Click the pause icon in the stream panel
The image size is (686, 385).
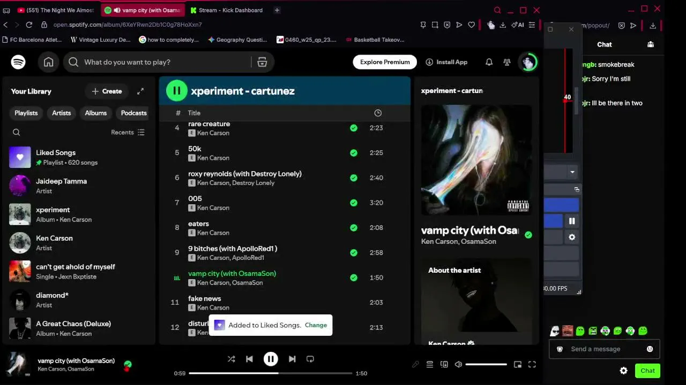point(572,221)
